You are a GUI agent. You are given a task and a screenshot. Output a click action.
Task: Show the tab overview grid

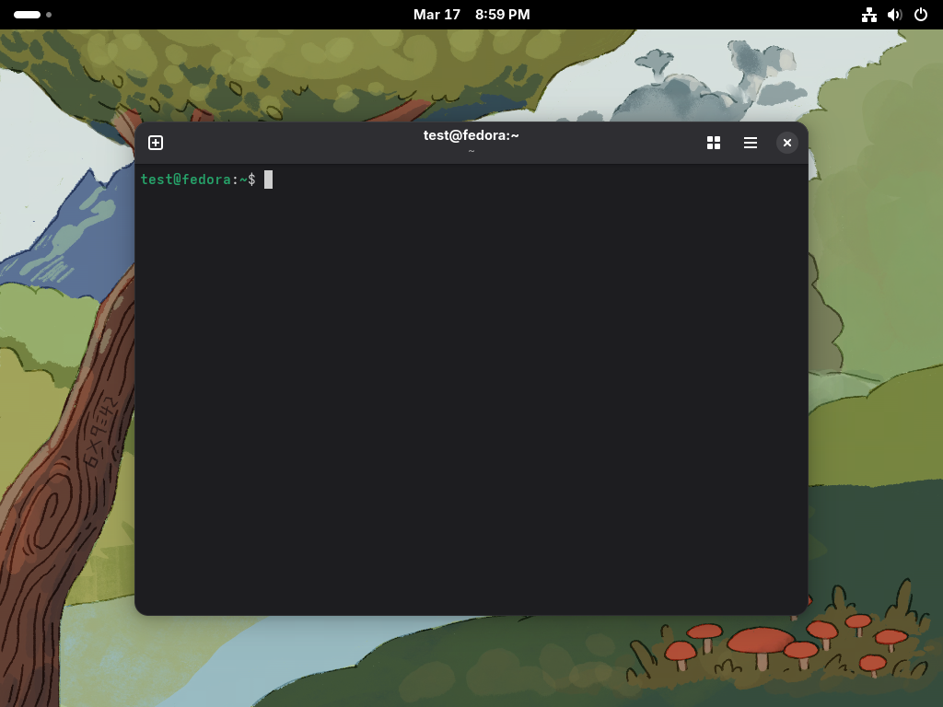point(714,143)
